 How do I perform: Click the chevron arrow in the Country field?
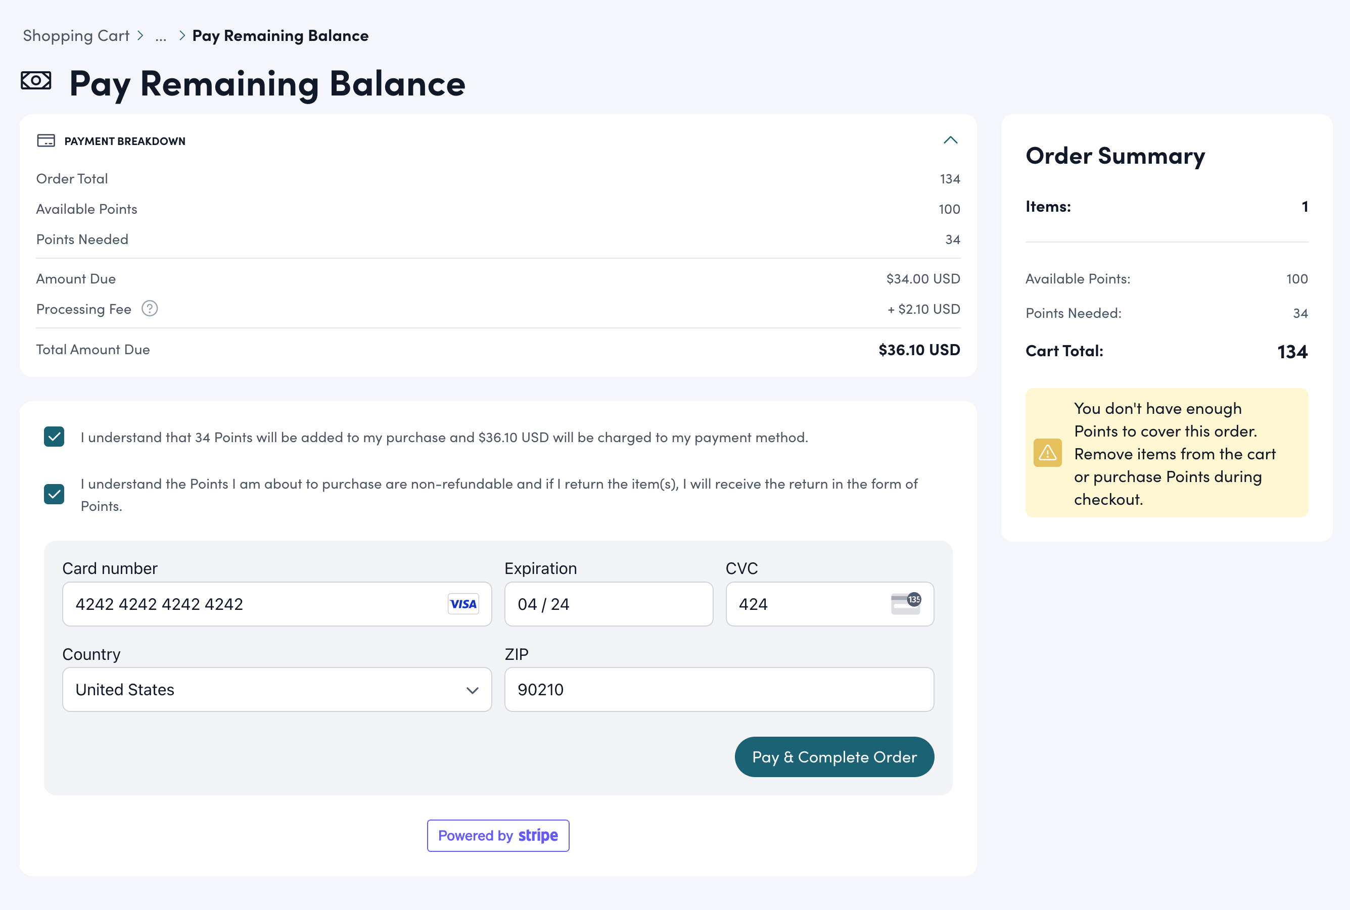[473, 690]
